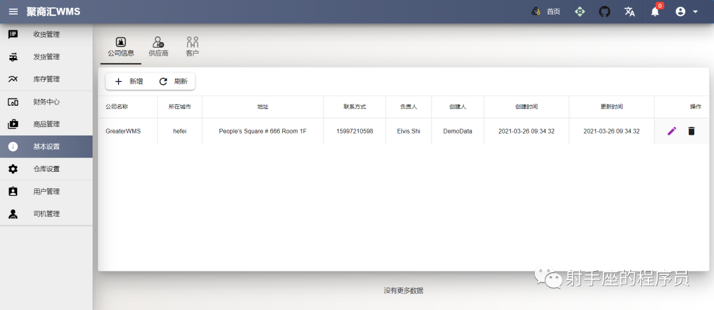Click the 刷新 refresh button
Screen dimensions: 714x310
(173, 81)
